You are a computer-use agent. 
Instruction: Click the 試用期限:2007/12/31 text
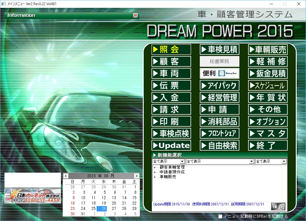[247, 204]
